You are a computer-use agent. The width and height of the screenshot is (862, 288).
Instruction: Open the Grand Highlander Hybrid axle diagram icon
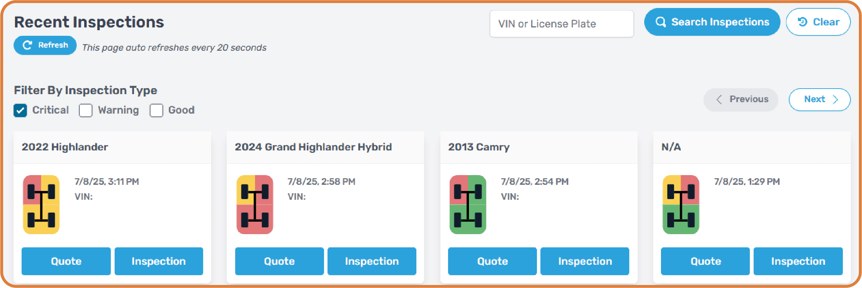coord(255,204)
